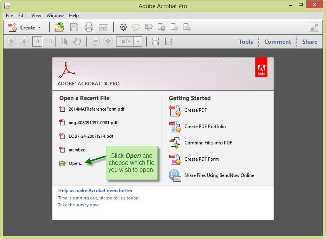The height and width of the screenshot is (239, 326).
Task: Select the Hand pan tool
Action: [77, 42]
